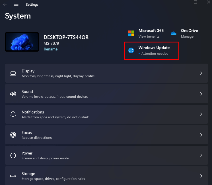
Task: Open the hamburger navigation menu
Action: tap(16, 4)
